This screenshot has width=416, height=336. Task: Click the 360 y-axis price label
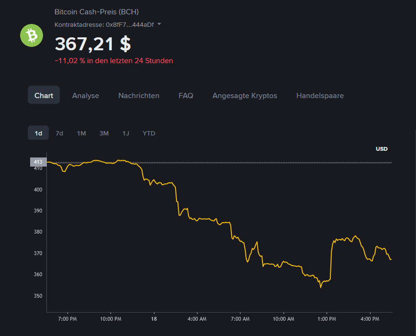[x=38, y=274]
